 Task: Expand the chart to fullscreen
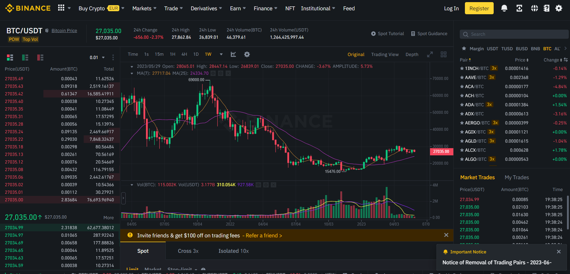pyautogui.click(x=430, y=54)
